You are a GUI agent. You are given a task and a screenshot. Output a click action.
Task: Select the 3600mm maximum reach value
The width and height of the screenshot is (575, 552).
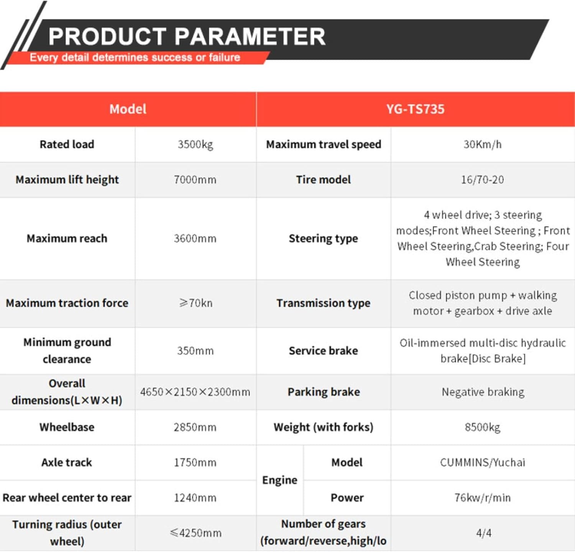click(195, 239)
